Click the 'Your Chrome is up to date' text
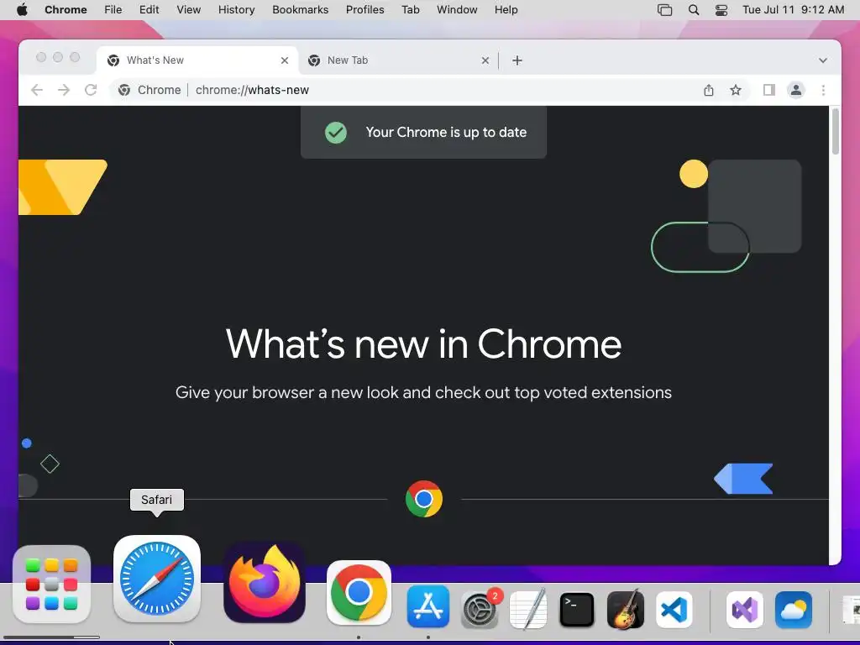This screenshot has width=860, height=645. tap(446, 132)
